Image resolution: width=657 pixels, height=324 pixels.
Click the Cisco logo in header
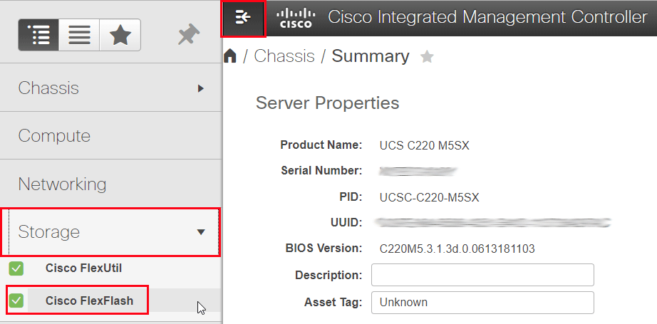click(296, 18)
